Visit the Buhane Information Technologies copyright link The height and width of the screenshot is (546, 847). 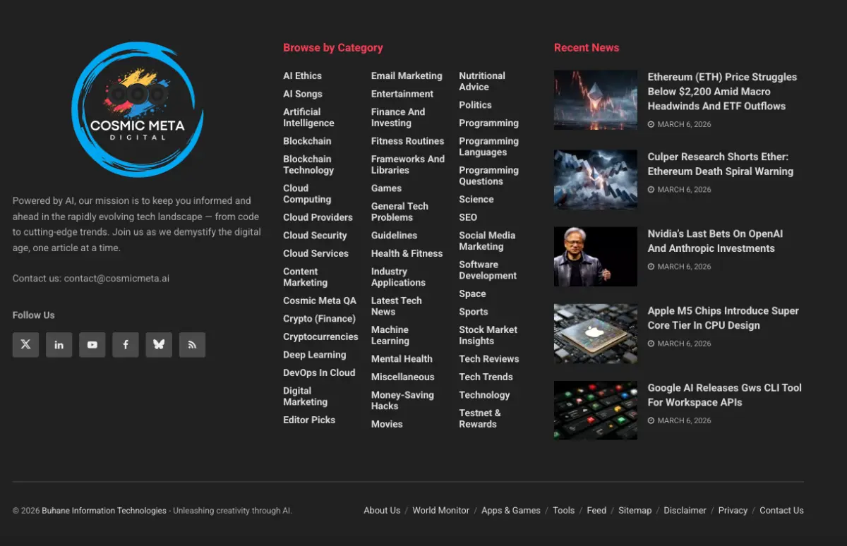point(103,510)
